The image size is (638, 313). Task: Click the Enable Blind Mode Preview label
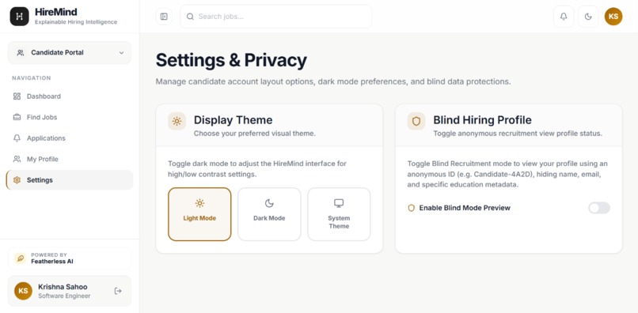tap(465, 208)
